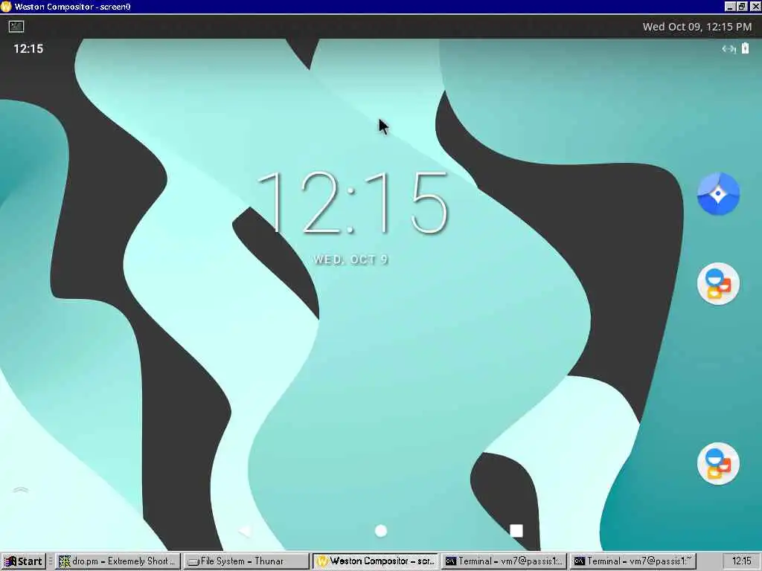
Task: Switch to dro.pm taskbar window
Action: pos(117,561)
